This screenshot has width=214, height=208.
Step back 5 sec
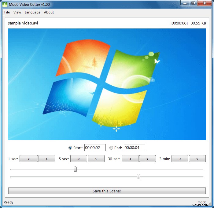[79, 159]
